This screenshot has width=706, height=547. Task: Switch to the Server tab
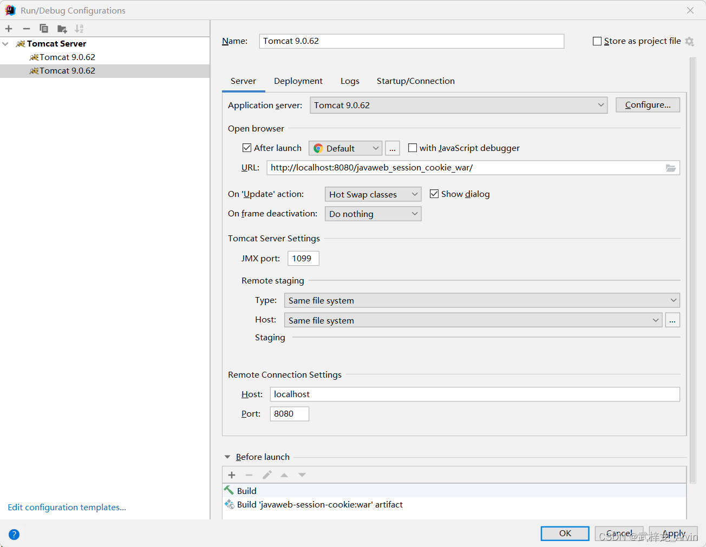click(x=243, y=81)
